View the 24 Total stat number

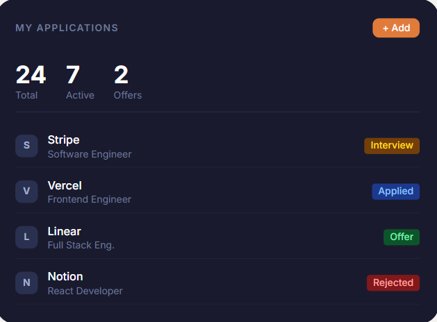tap(31, 74)
